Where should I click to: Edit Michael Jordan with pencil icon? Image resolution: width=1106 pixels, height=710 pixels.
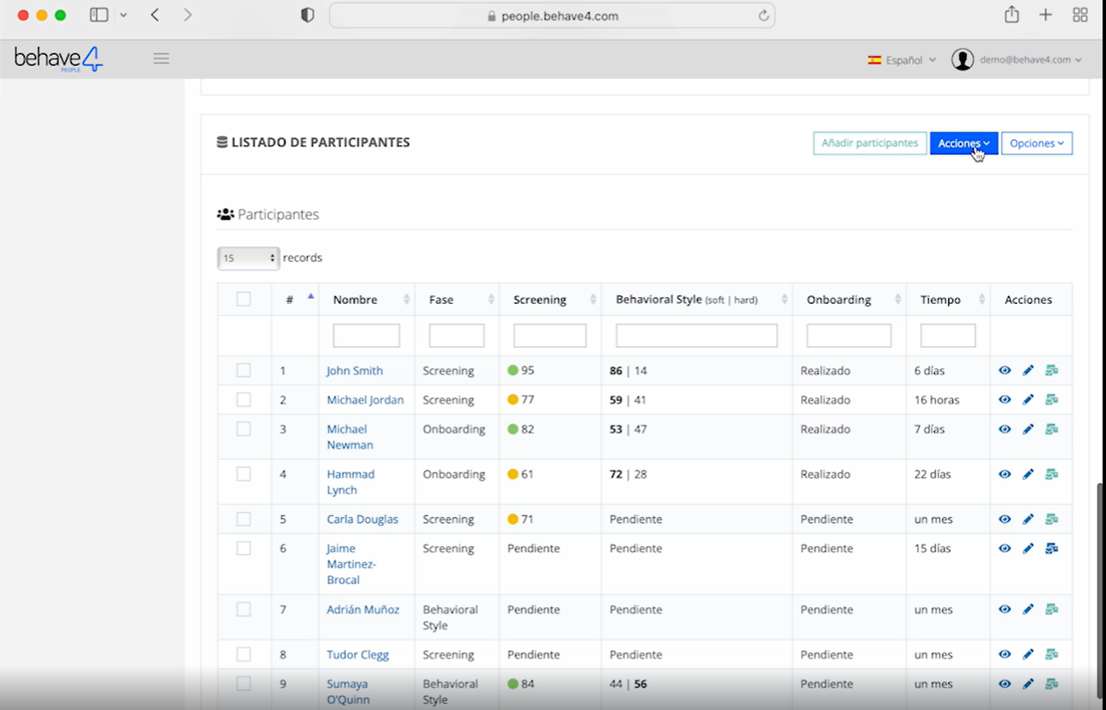1028,399
